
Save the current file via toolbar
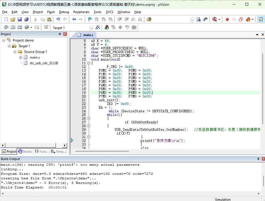coord(20,19)
